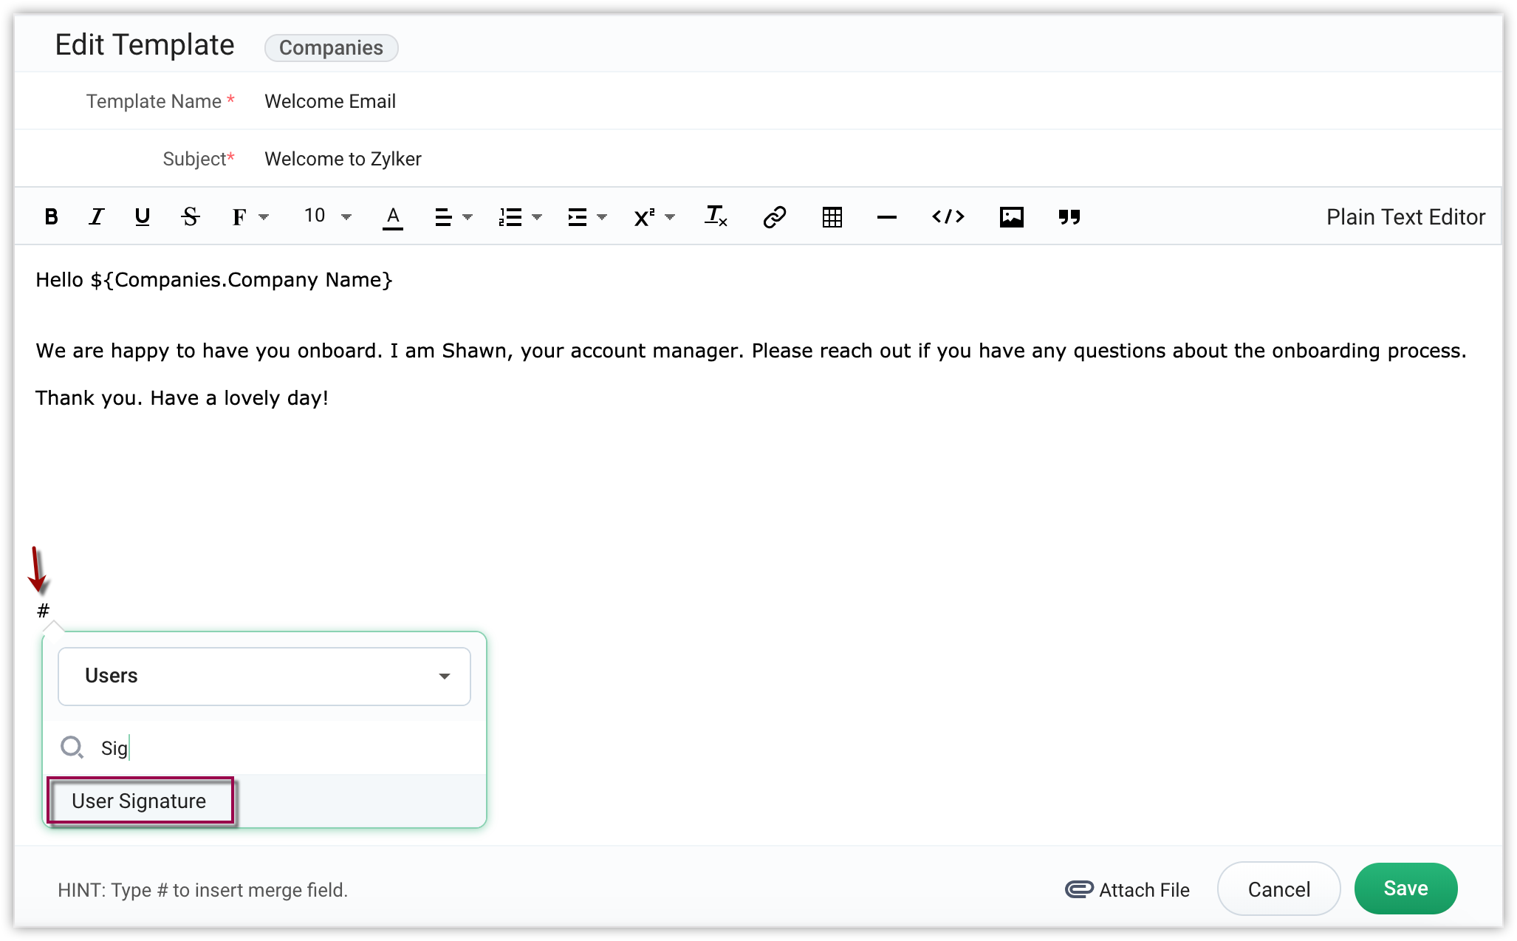Viewport: 1517px width, 941px height.
Task: Open the text alignment dropdown
Action: (453, 216)
